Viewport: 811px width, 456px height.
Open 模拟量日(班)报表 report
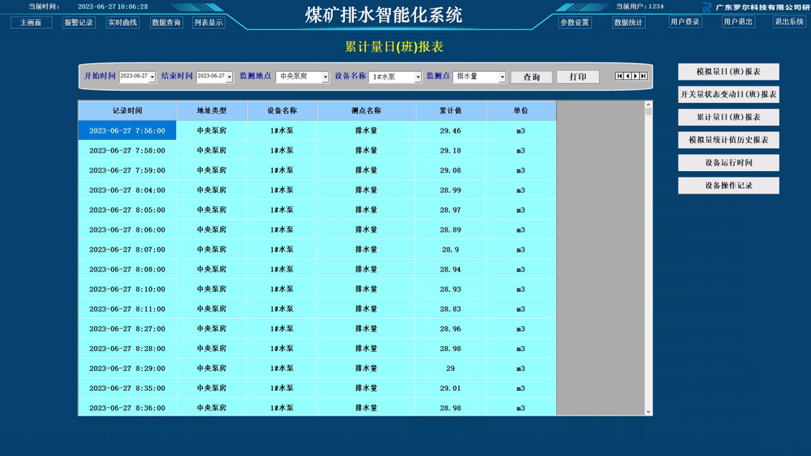point(729,72)
